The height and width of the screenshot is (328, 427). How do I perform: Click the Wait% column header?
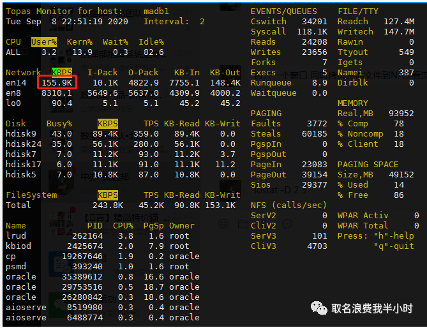[116, 42]
